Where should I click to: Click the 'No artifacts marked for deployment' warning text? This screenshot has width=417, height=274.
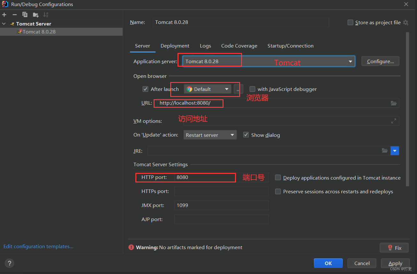(x=201, y=247)
